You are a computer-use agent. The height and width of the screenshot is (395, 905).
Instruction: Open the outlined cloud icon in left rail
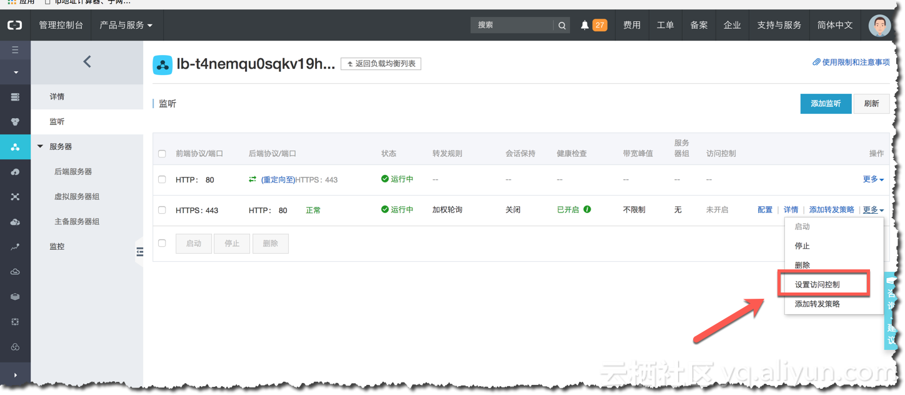click(15, 272)
